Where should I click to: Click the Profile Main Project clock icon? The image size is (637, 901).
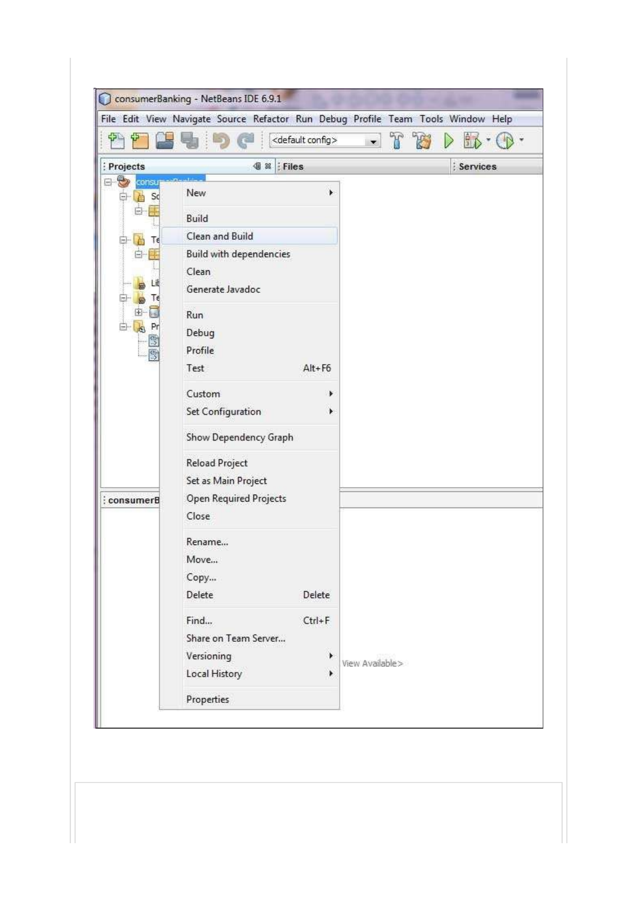(x=505, y=141)
